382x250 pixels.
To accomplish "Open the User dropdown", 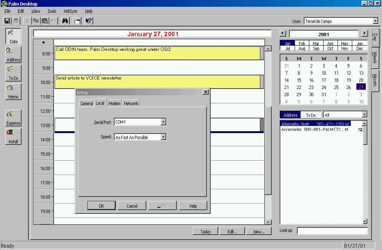I will pos(376,21).
